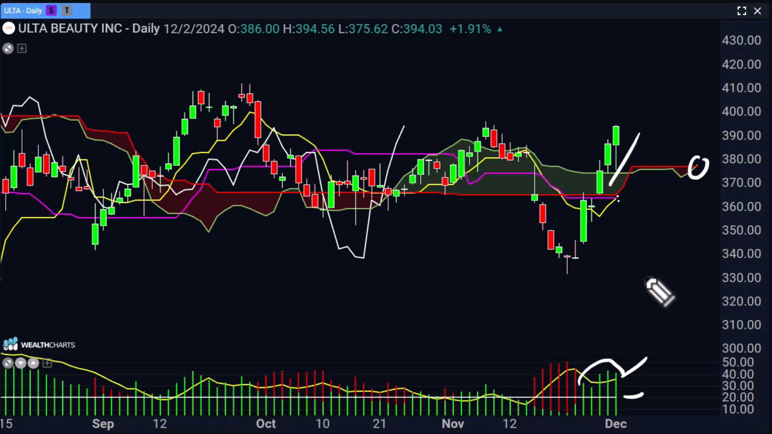Click the 30.00 indicator axis label
This screenshot has width=772, height=434.
click(737, 386)
